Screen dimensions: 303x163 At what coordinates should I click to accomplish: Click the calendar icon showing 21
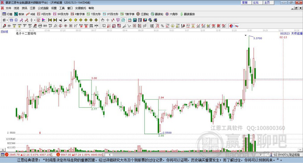(x=130, y=20)
